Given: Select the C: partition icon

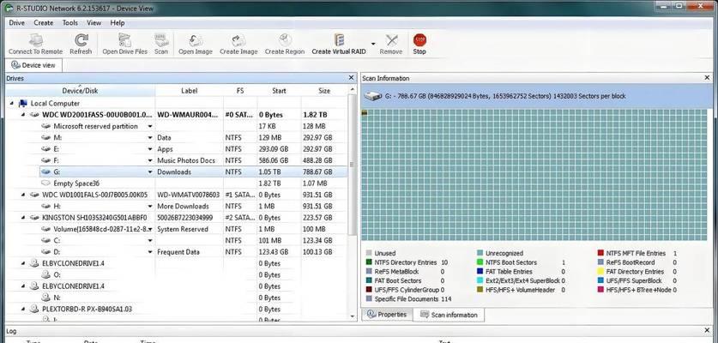Looking at the screenshot, I should point(45,240).
